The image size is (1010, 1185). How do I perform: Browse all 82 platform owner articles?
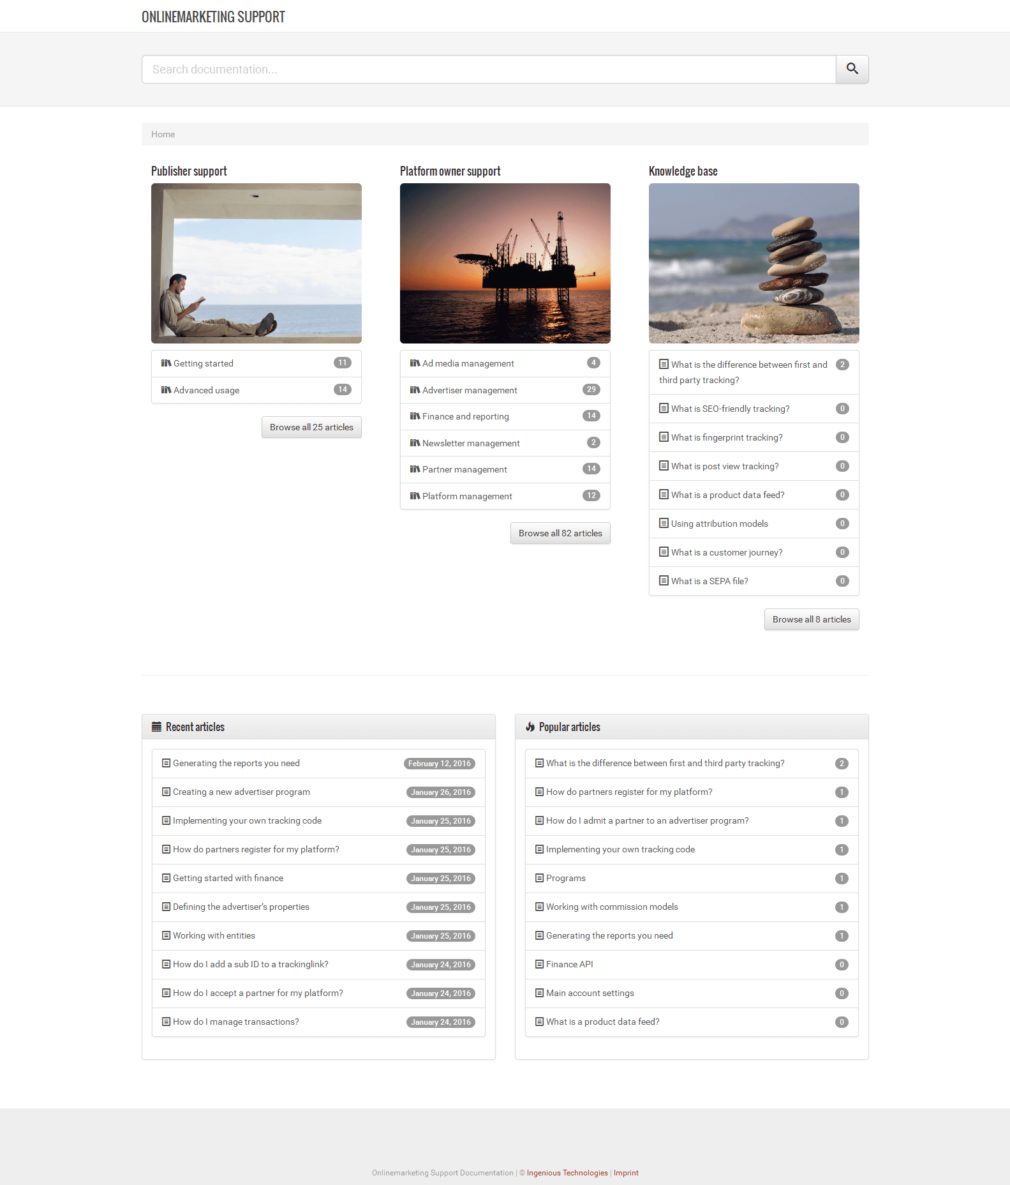[560, 533]
